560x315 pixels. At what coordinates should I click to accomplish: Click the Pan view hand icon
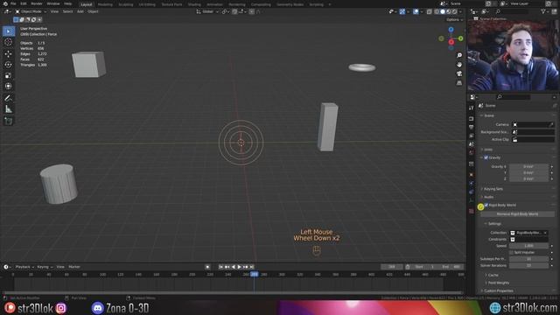pyautogui.click(x=459, y=65)
